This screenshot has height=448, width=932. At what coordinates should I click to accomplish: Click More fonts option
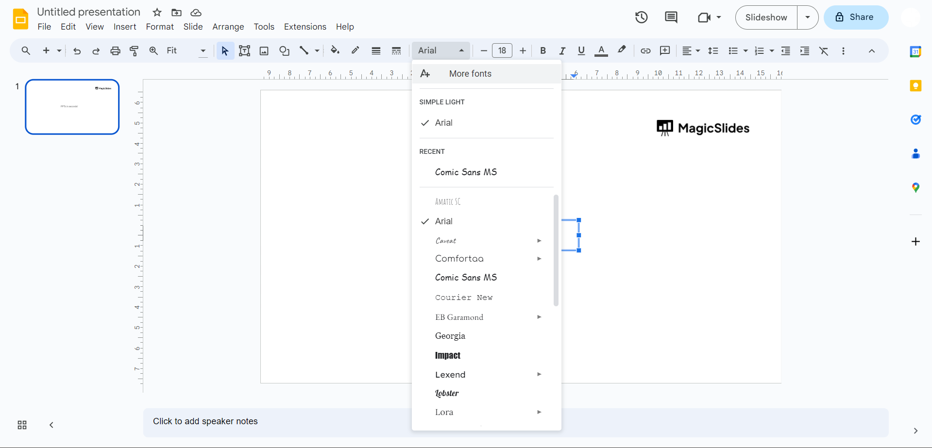pos(470,74)
